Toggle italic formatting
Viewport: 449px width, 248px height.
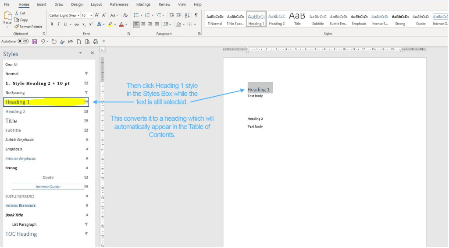58,24
